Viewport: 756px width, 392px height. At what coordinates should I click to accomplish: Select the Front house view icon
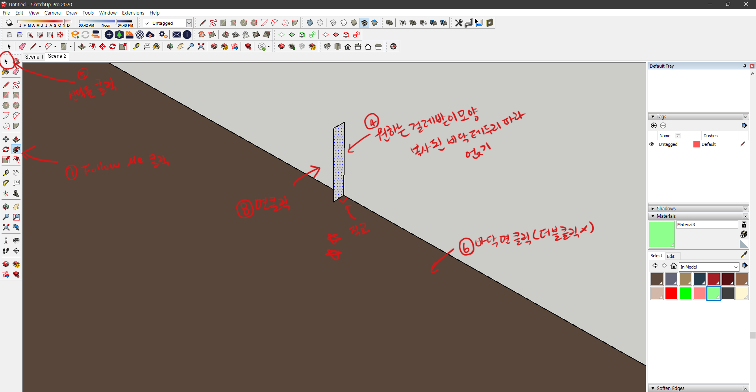348,46
